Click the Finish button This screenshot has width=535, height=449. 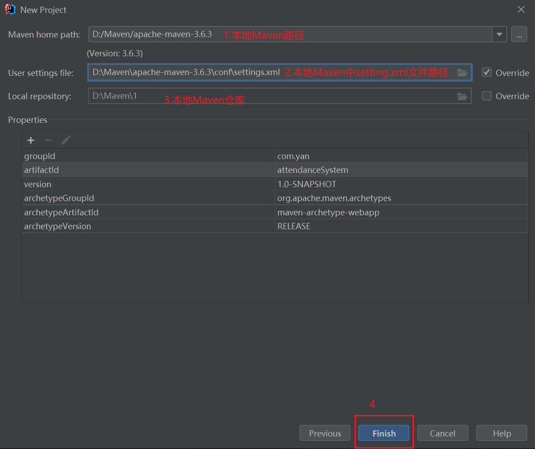pos(384,433)
